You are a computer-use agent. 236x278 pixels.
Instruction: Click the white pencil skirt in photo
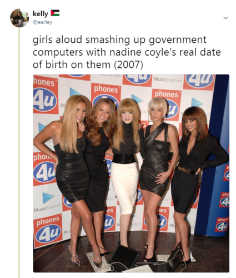(x=125, y=187)
